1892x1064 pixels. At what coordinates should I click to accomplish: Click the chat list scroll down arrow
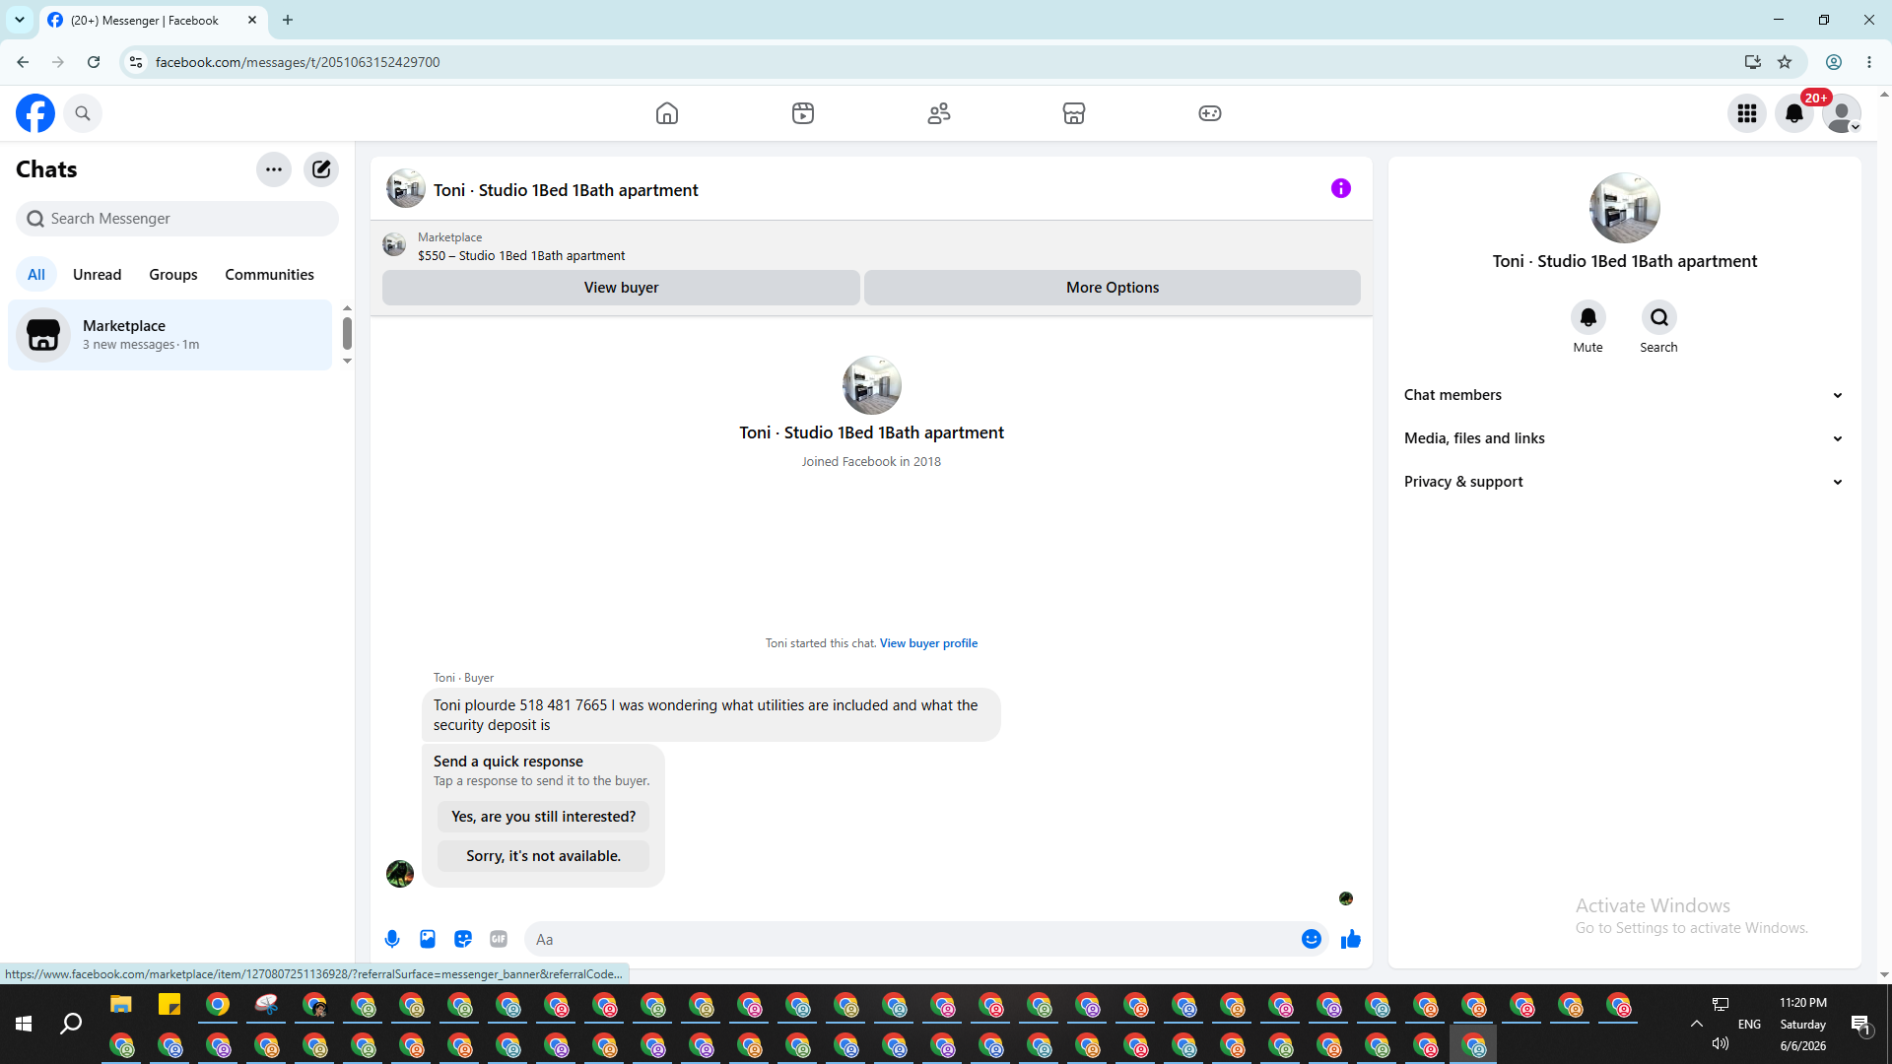(x=347, y=362)
